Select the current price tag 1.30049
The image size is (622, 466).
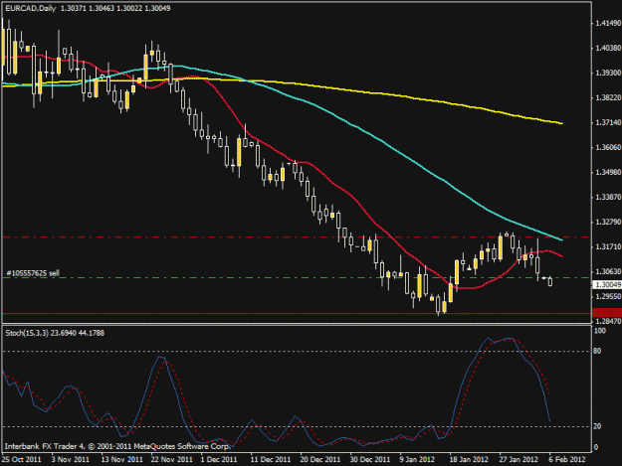pyautogui.click(x=607, y=285)
